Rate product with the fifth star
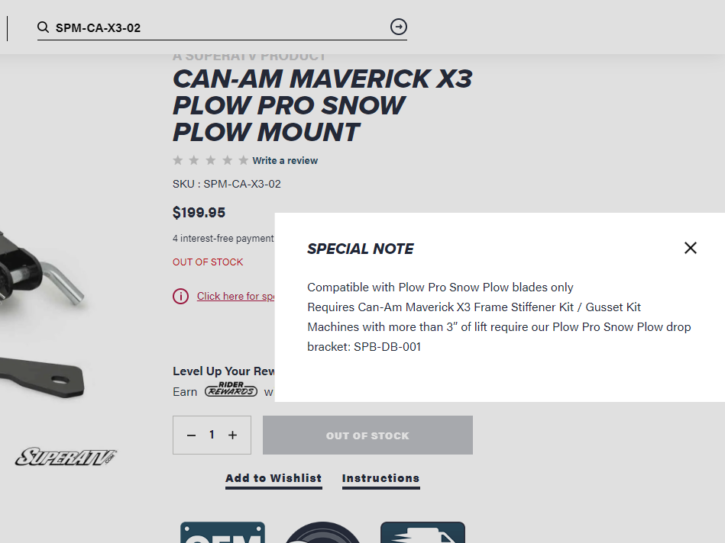This screenshot has height=543, width=725. (243, 160)
